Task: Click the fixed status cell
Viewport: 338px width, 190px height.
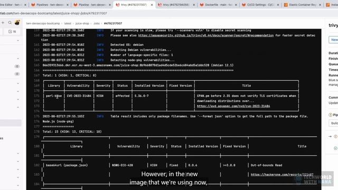Action: (x=174, y=165)
